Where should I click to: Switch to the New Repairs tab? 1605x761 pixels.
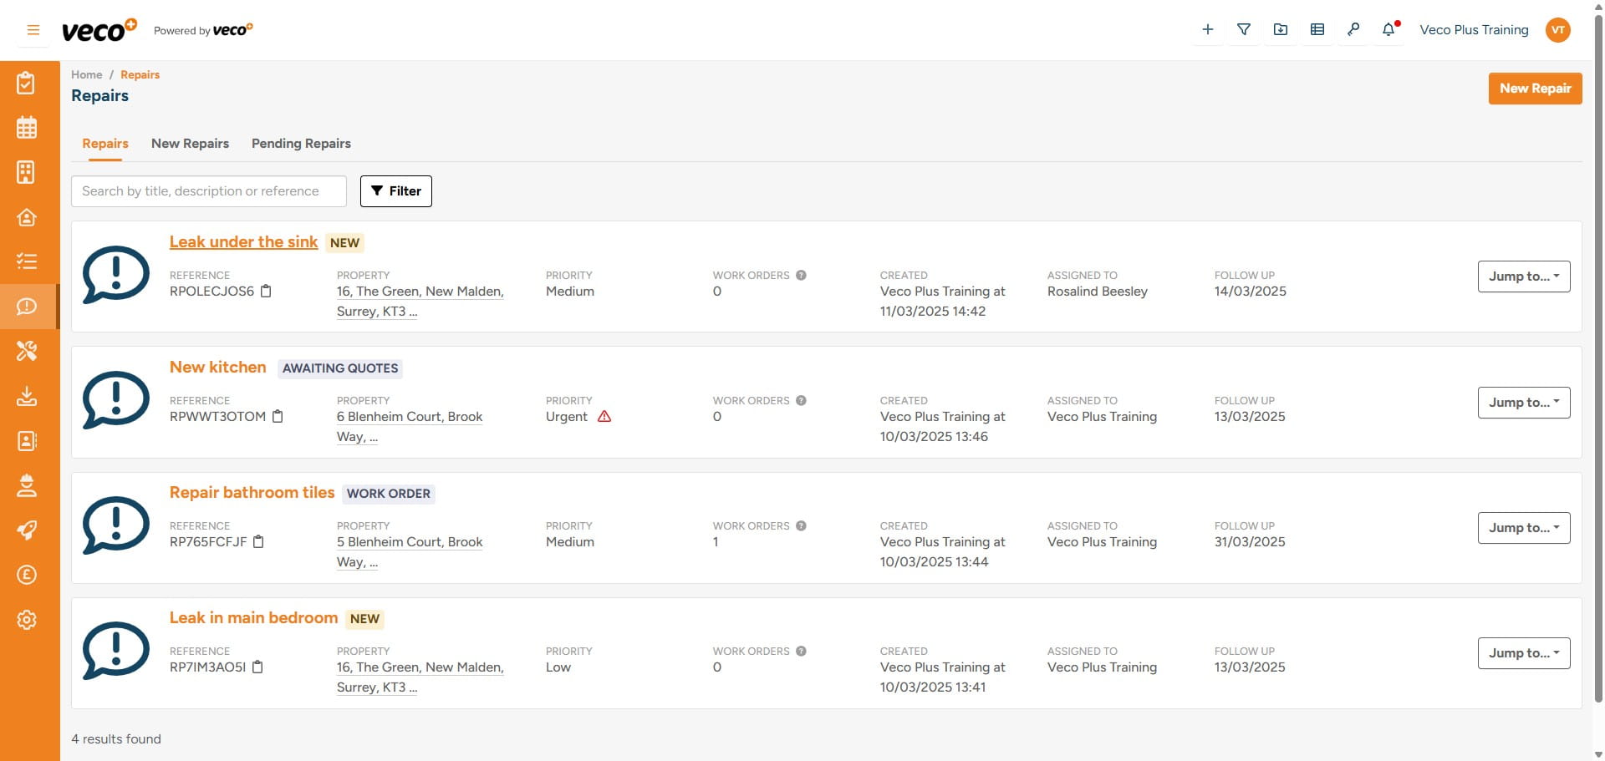(190, 143)
